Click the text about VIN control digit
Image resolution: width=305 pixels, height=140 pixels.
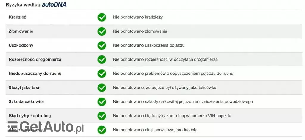[172, 116]
